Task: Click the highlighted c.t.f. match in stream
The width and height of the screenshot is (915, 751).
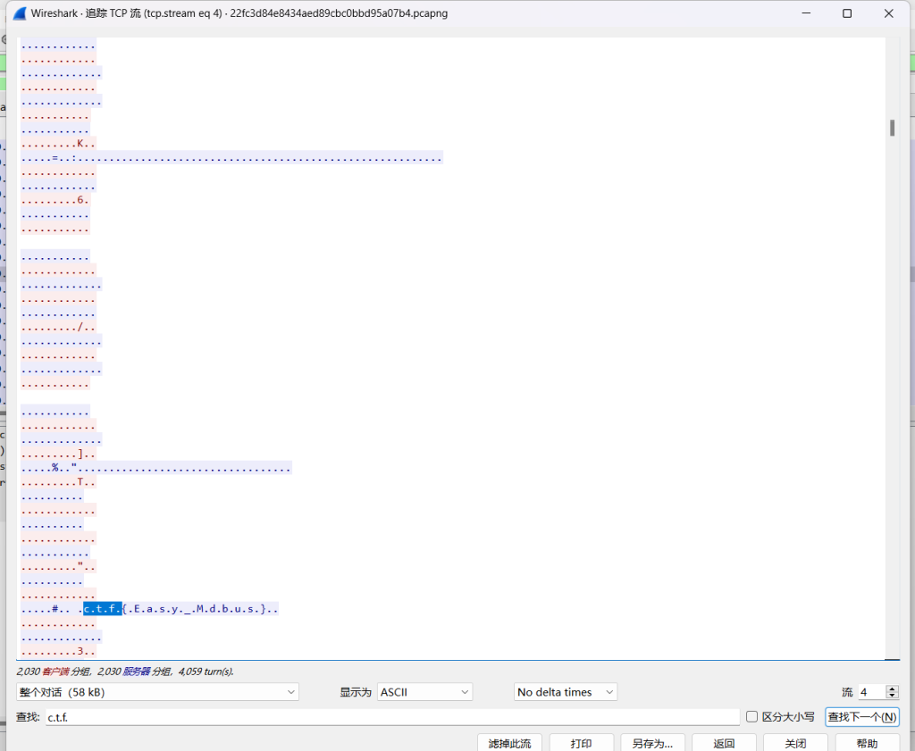Action: pyautogui.click(x=103, y=609)
